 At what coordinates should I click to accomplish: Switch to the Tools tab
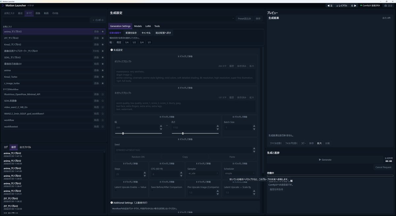(157, 26)
